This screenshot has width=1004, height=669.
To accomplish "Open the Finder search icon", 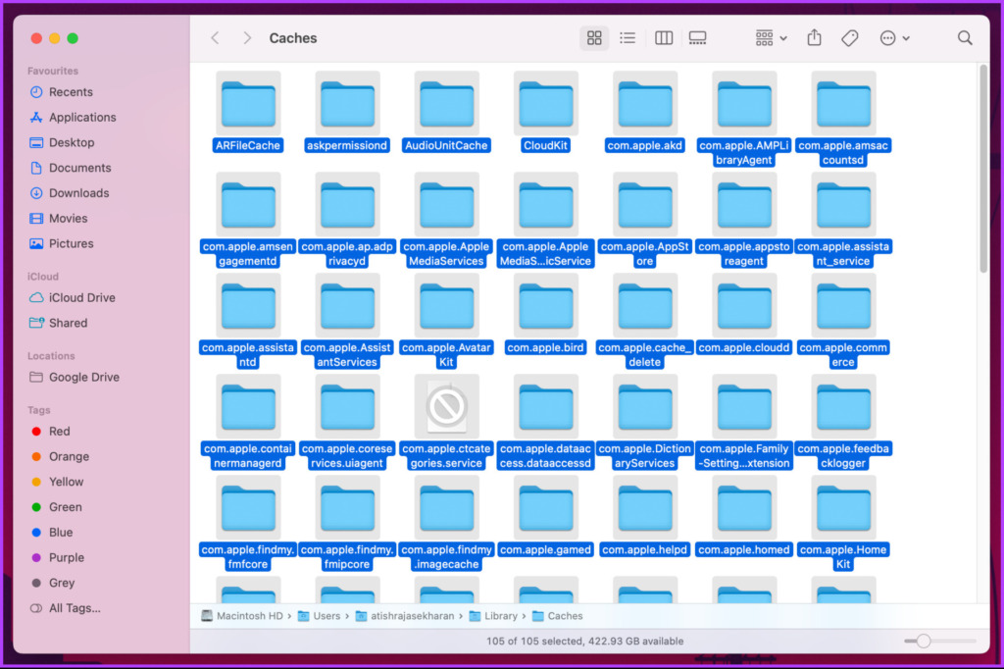I will click(965, 38).
